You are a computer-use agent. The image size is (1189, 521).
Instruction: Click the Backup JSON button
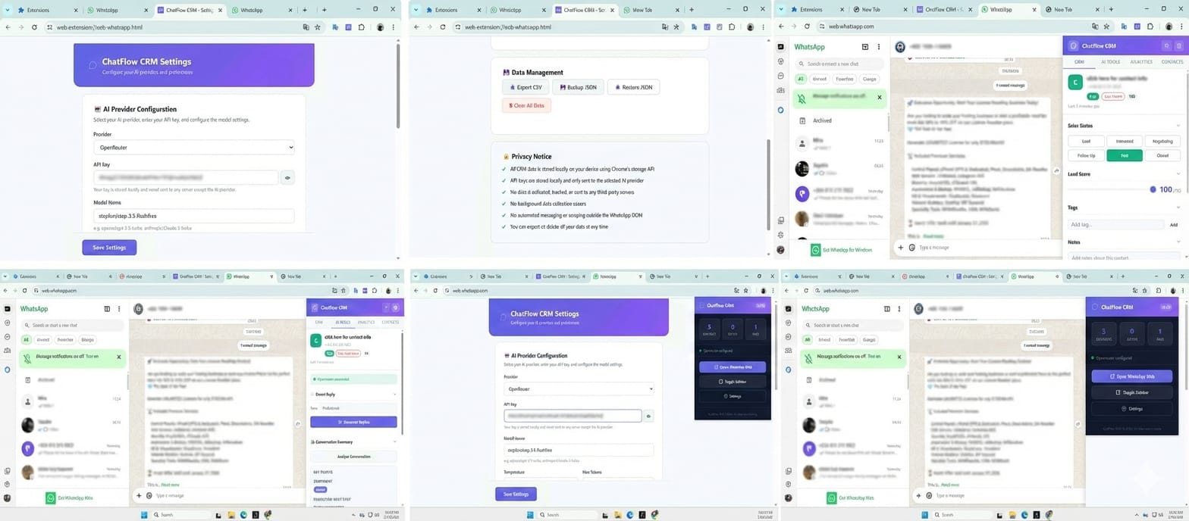(577, 87)
